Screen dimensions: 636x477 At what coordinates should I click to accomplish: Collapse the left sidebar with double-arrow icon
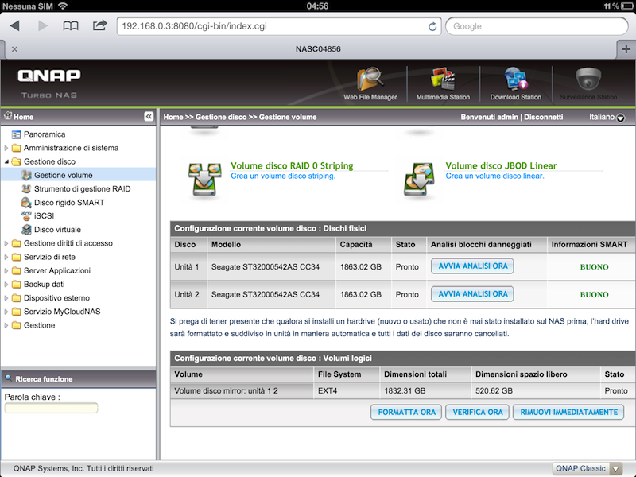click(149, 117)
